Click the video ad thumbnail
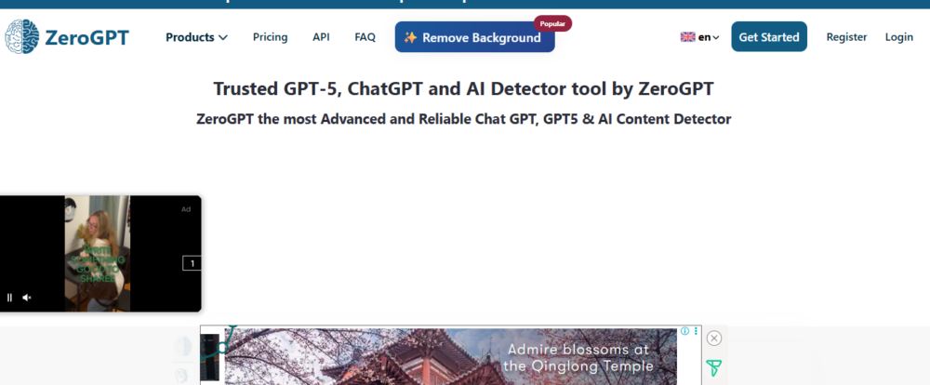Image resolution: width=930 pixels, height=385 pixels. click(x=98, y=253)
